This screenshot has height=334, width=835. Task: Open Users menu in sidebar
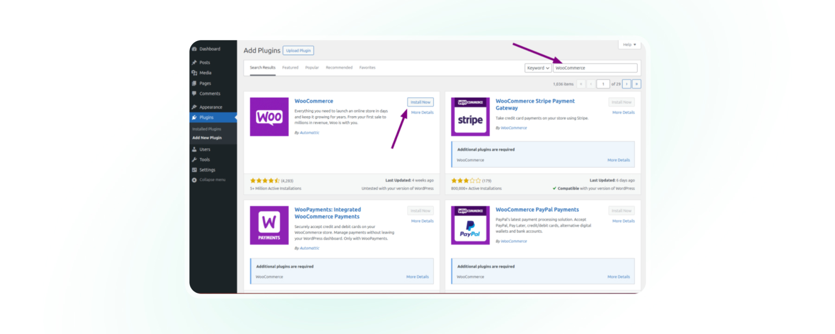click(x=205, y=149)
